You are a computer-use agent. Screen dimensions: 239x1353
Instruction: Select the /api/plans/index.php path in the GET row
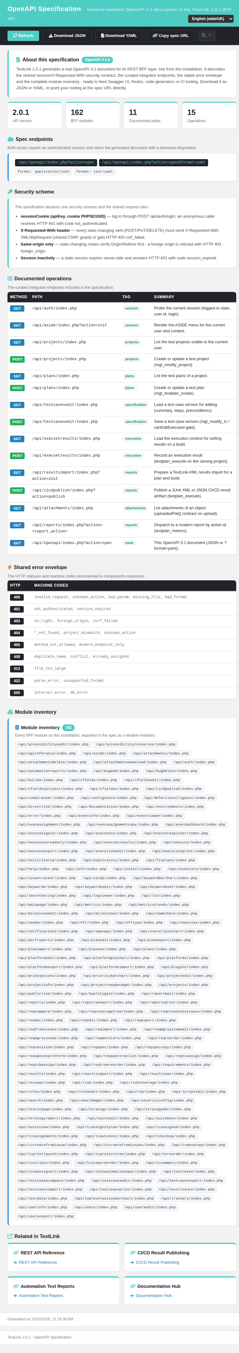(56, 376)
